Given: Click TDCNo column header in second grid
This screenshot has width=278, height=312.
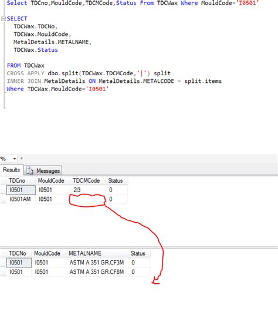Looking at the screenshot, I should (x=19, y=253).
